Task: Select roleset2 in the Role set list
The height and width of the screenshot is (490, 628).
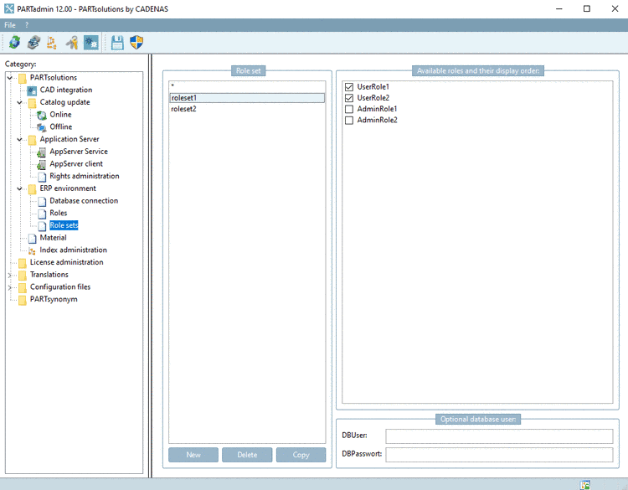Action: (x=247, y=109)
